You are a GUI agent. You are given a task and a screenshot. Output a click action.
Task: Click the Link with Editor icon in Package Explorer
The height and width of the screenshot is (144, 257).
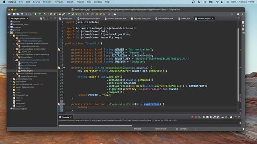coord(44,19)
